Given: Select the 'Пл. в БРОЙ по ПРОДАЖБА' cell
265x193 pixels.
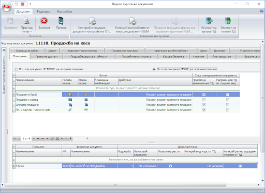Looking at the screenshot, I should (94, 166).
